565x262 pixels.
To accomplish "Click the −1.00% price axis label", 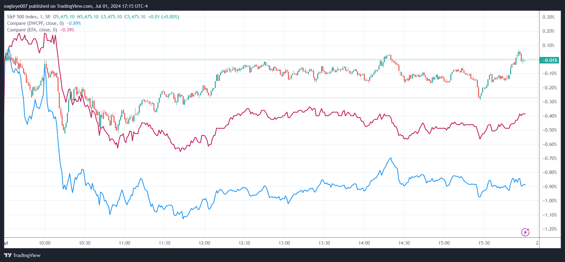I will [x=550, y=201].
